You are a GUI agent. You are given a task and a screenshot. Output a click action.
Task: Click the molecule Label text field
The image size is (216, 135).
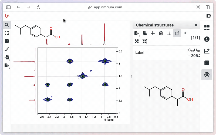(x=167, y=52)
